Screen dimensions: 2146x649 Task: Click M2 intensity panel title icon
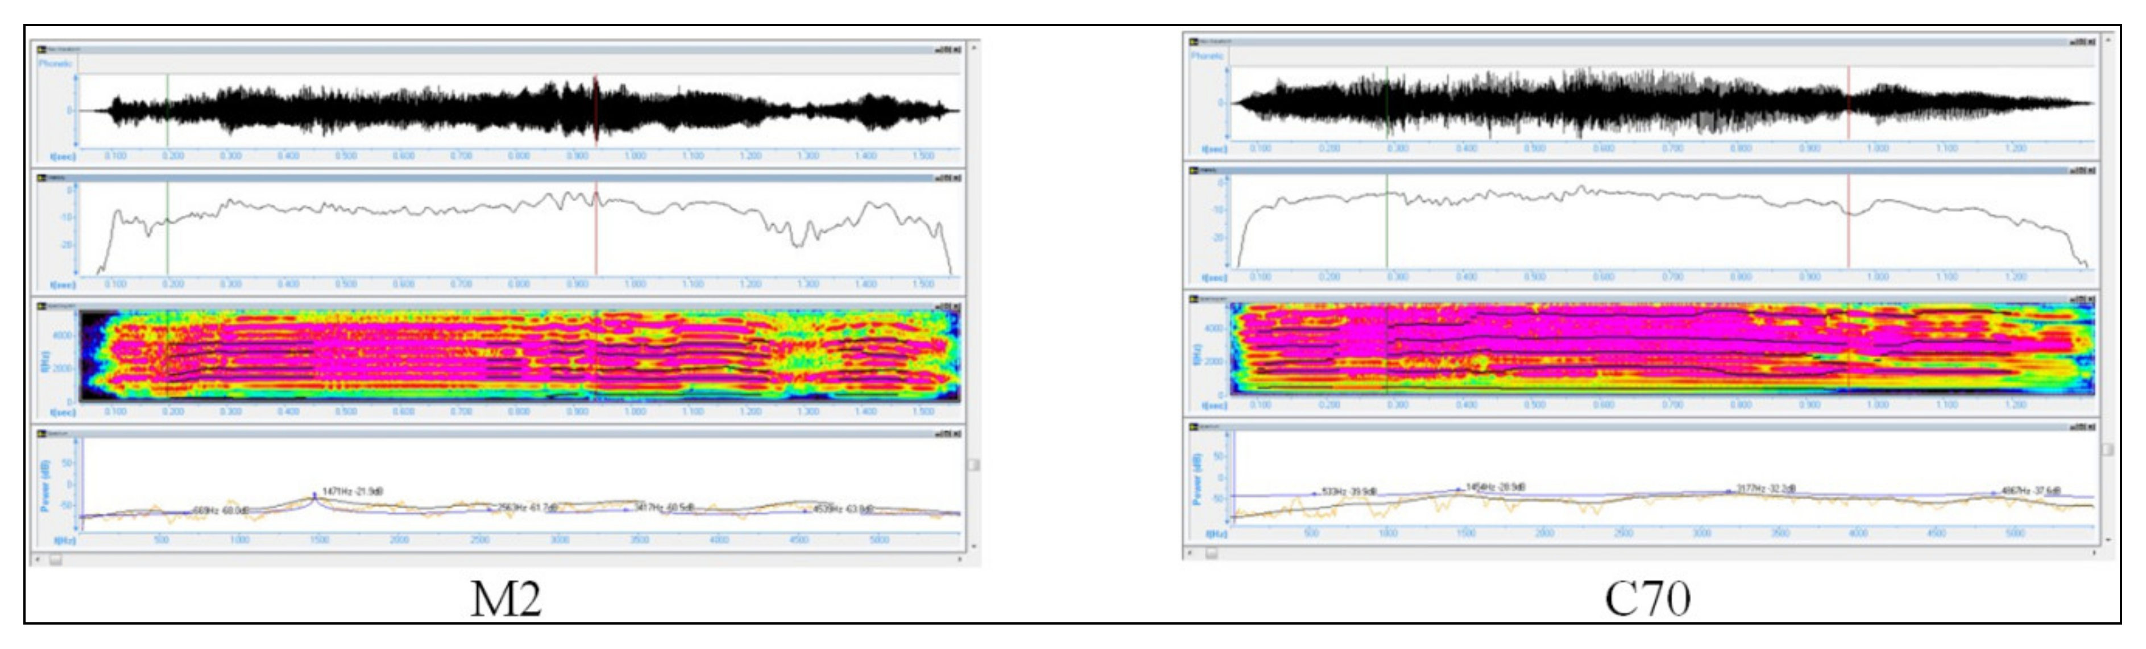[43, 177]
